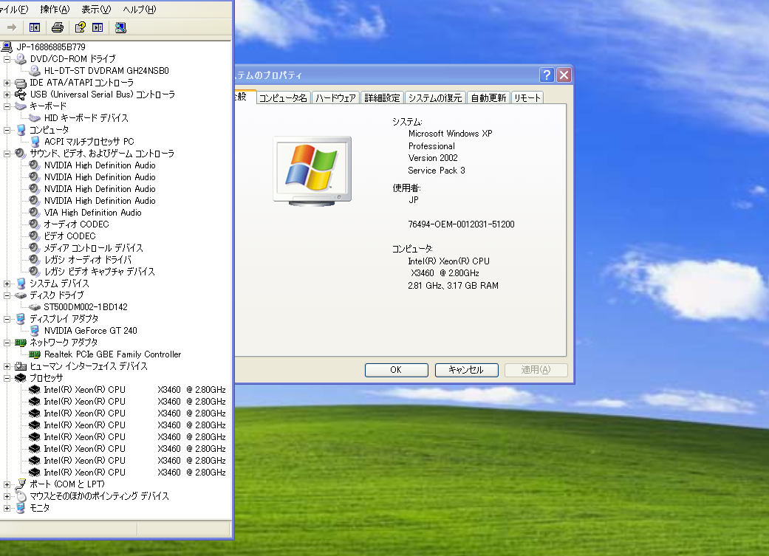The width and height of the screenshot is (769, 556).
Task: Switch to the コンピュータ名 tab
Action: pos(283,97)
